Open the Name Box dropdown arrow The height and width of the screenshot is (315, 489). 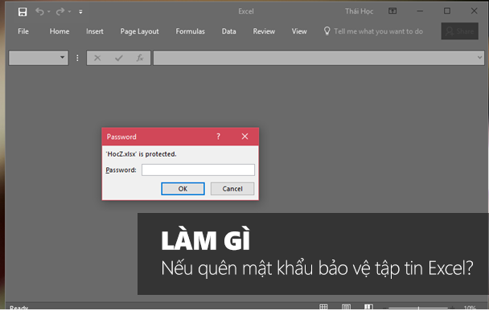coord(63,57)
